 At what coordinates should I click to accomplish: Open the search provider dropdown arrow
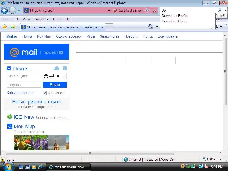225,10
